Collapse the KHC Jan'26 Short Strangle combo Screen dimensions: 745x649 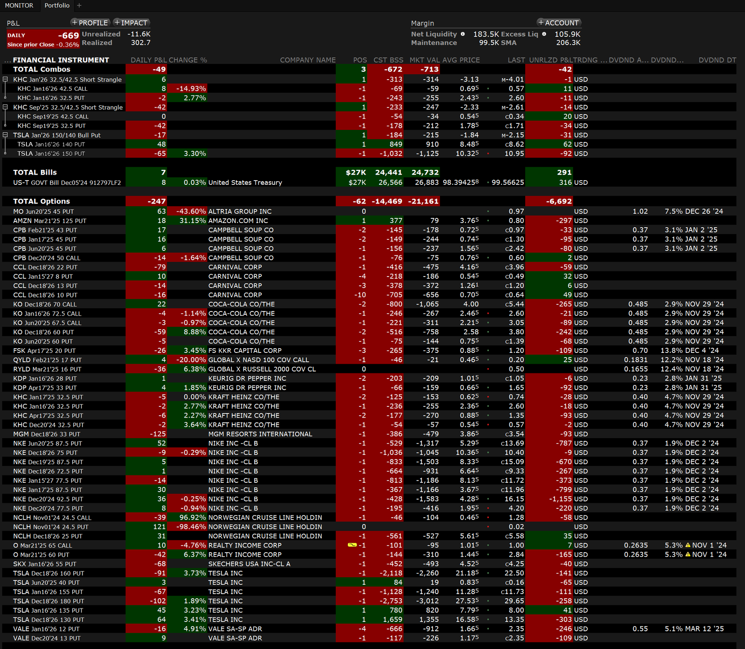(x=5, y=80)
